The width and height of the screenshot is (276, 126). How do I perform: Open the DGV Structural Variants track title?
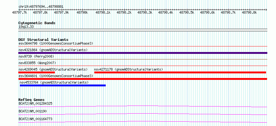tap(43, 40)
